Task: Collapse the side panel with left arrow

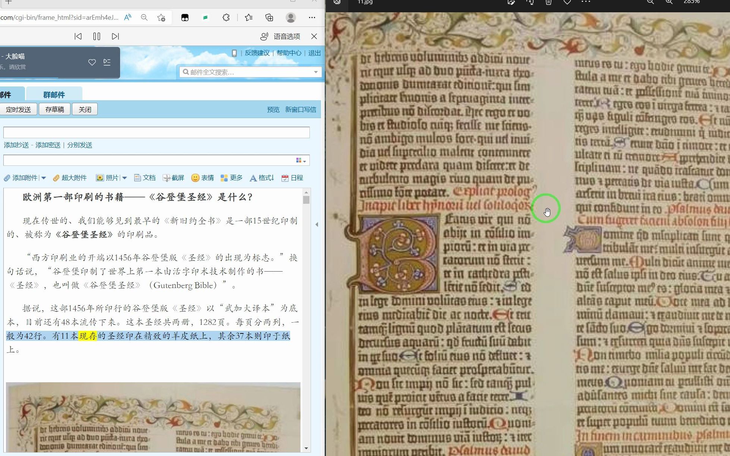Action: coord(317,224)
